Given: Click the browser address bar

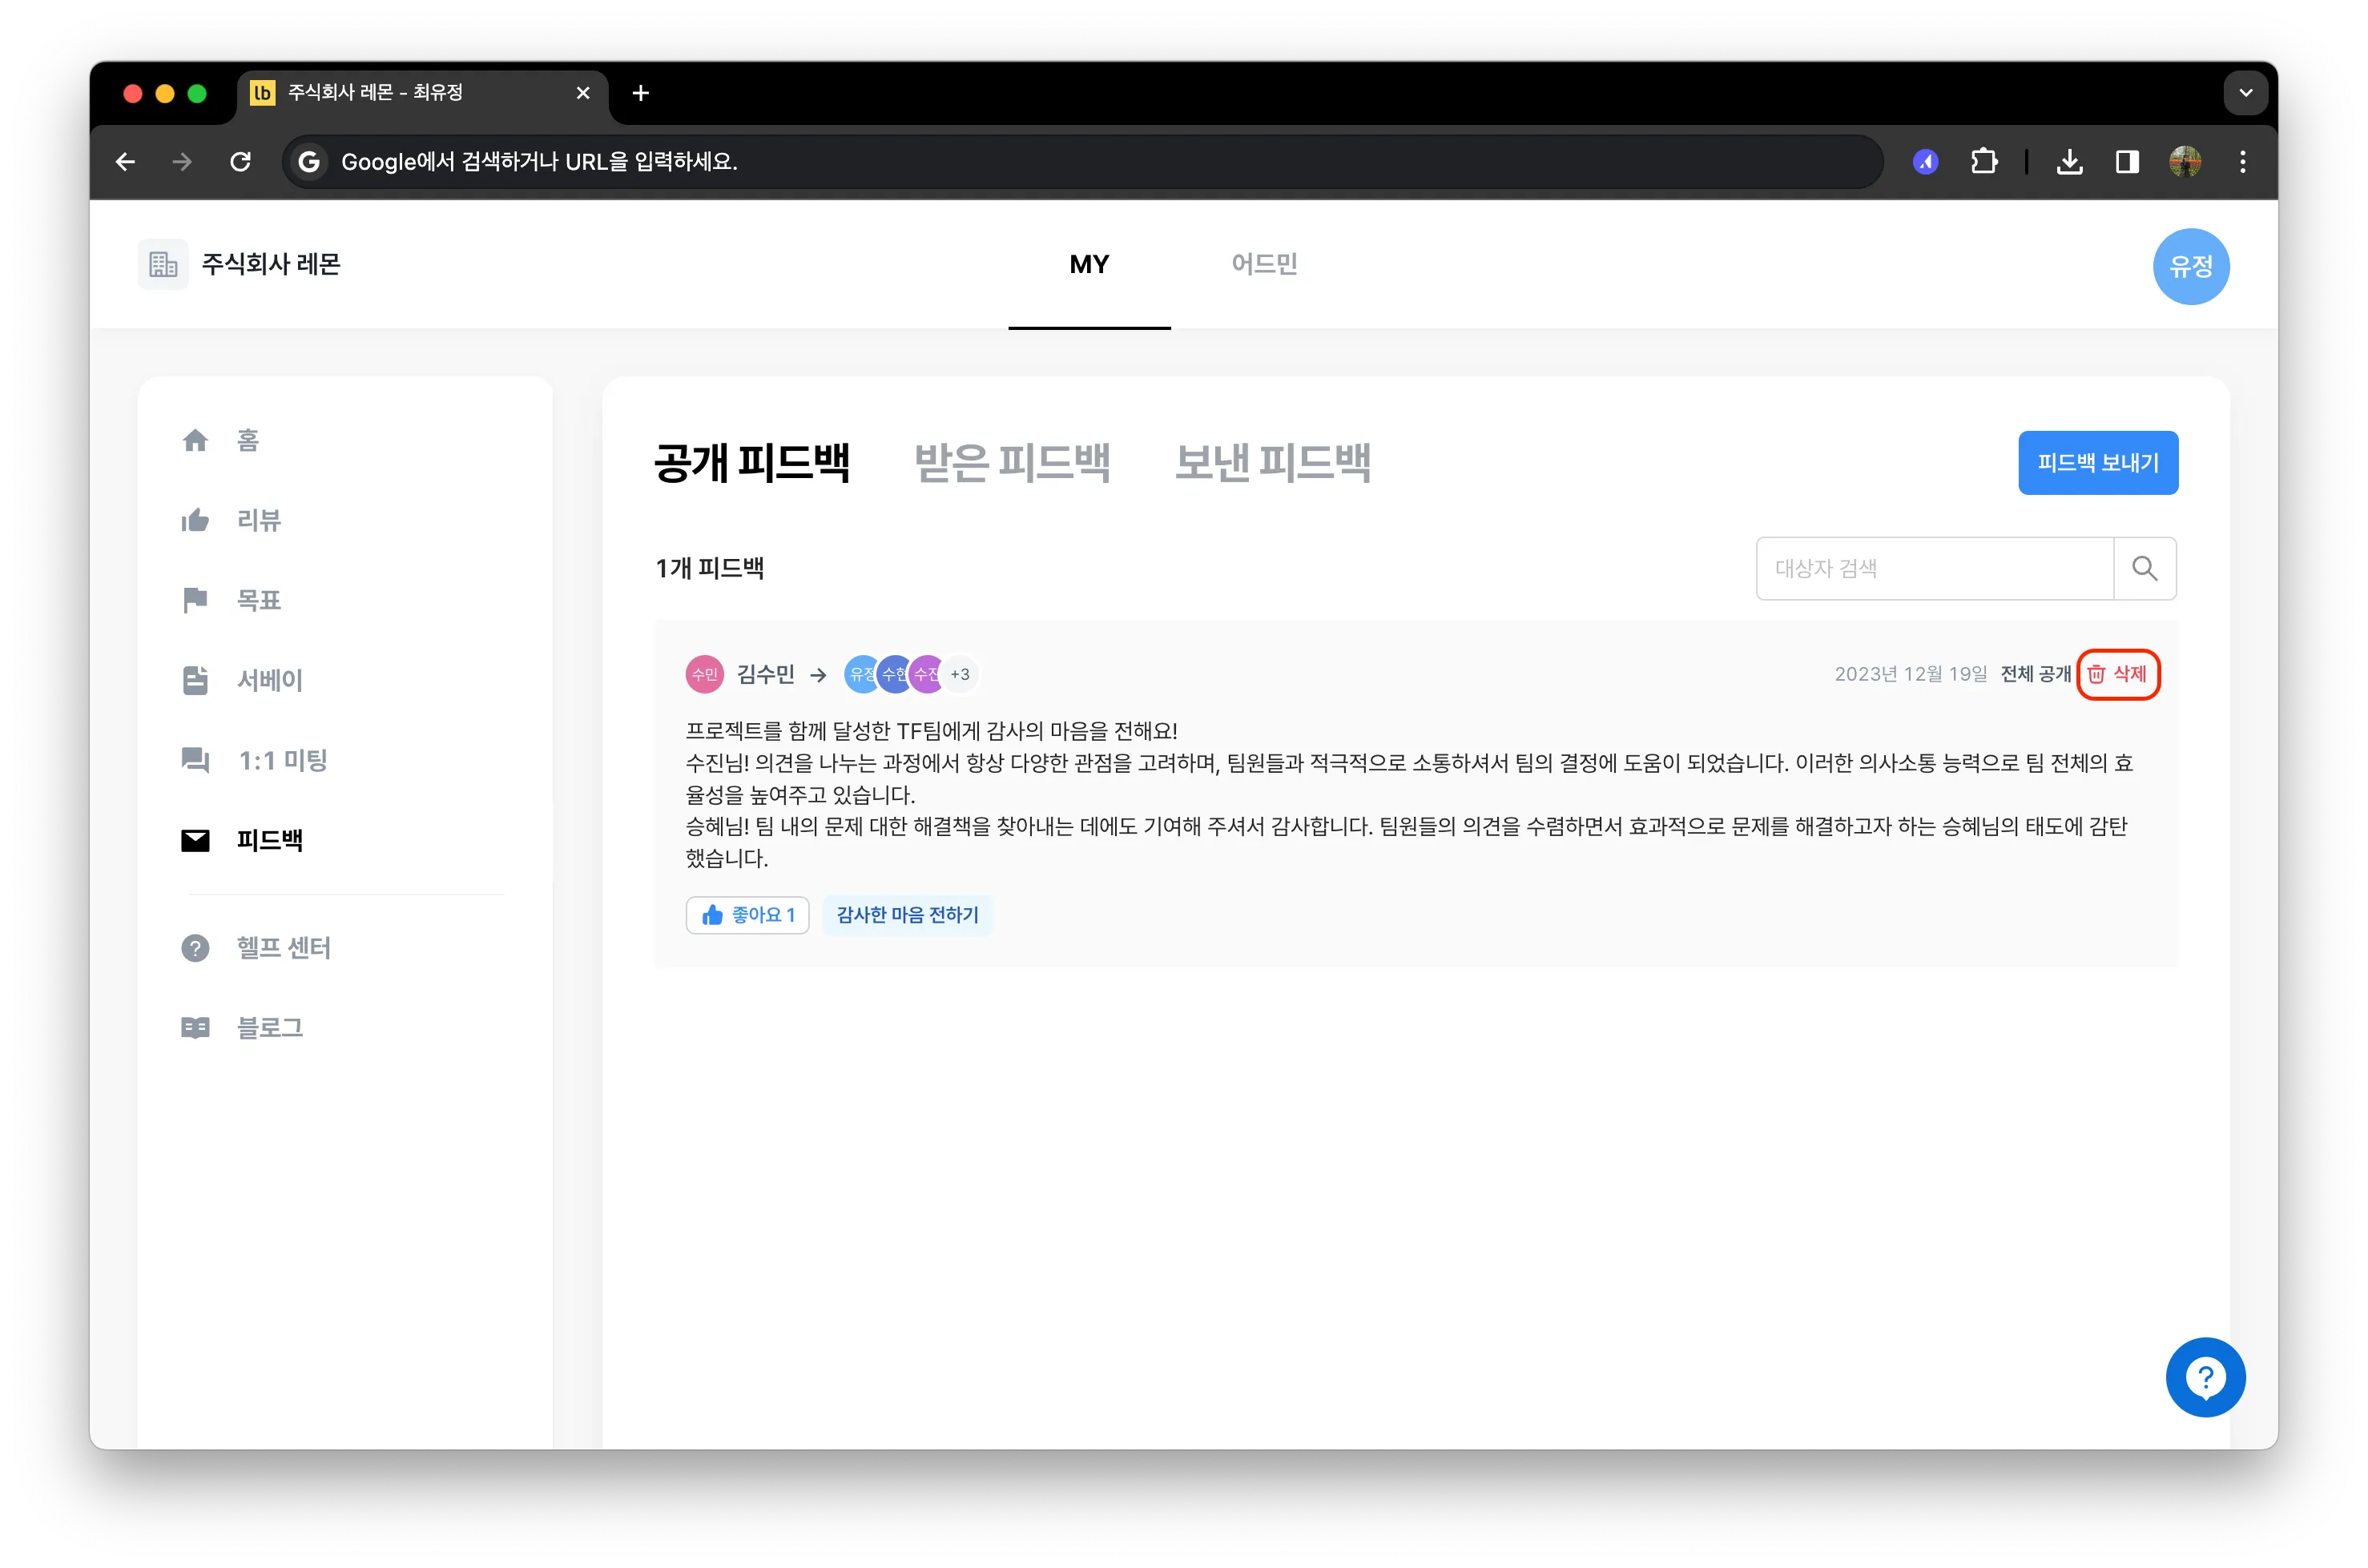Looking at the screenshot, I should coord(1081,161).
